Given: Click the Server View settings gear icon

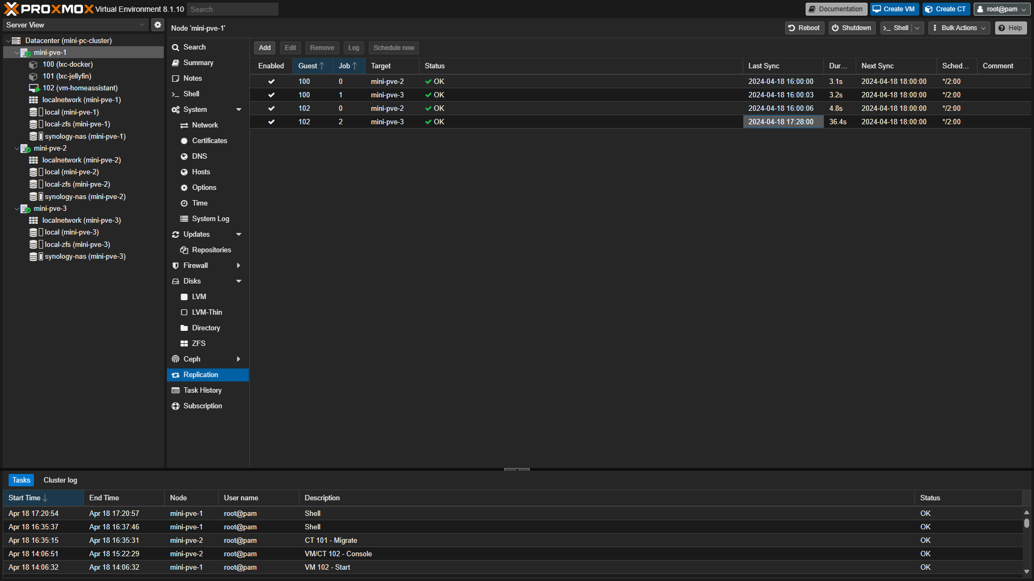Looking at the screenshot, I should [x=157, y=25].
